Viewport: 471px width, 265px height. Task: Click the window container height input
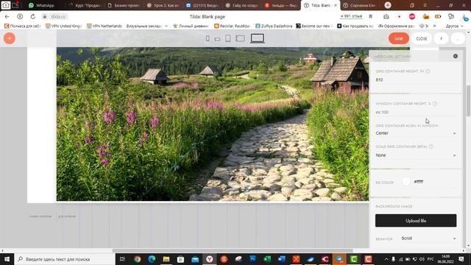click(416, 112)
